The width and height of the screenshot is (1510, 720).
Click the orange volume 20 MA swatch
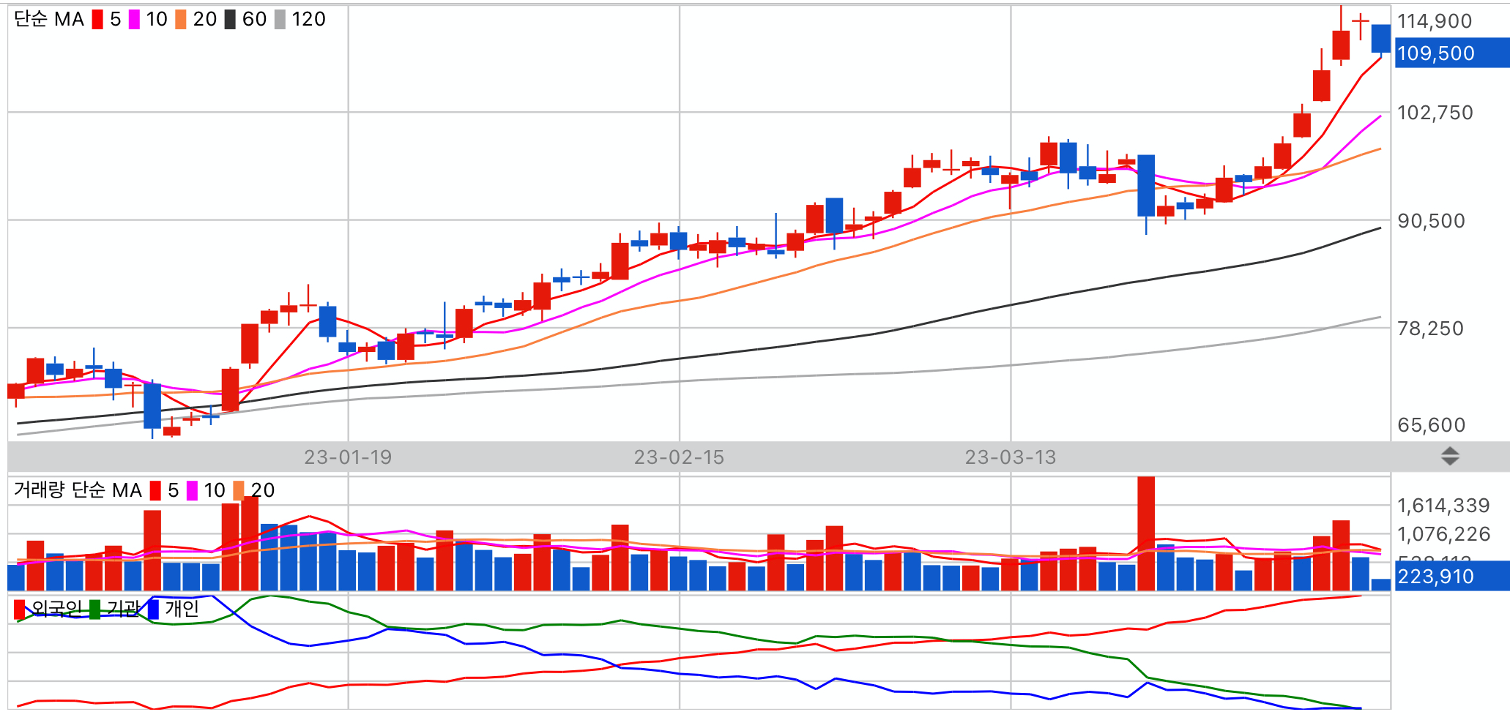239,490
